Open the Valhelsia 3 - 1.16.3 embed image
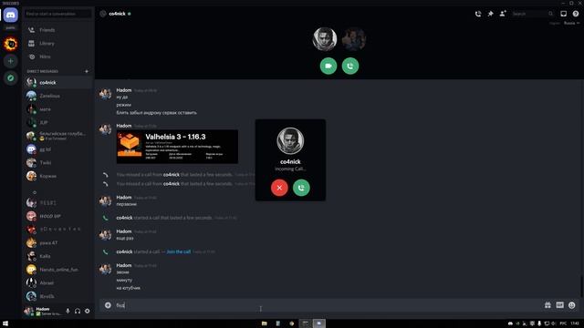Screen dimensions: 584x328 click(x=177, y=147)
